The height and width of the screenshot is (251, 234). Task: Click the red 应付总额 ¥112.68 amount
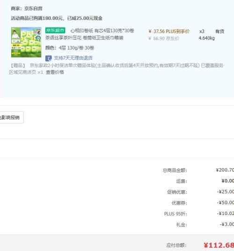(219, 245)
